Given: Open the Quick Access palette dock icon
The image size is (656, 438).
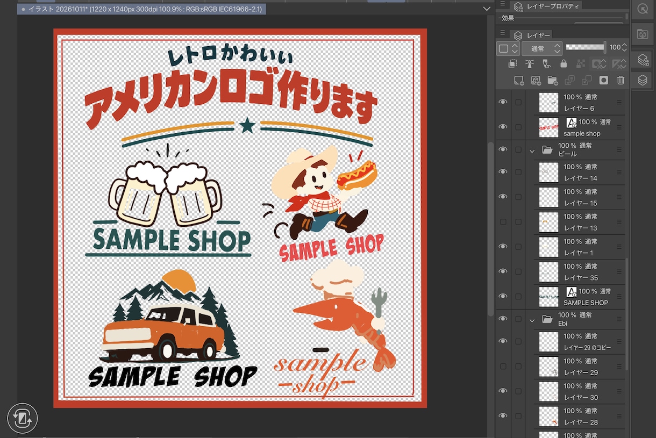Looking at the screenshot, I should tap(642, 9).
